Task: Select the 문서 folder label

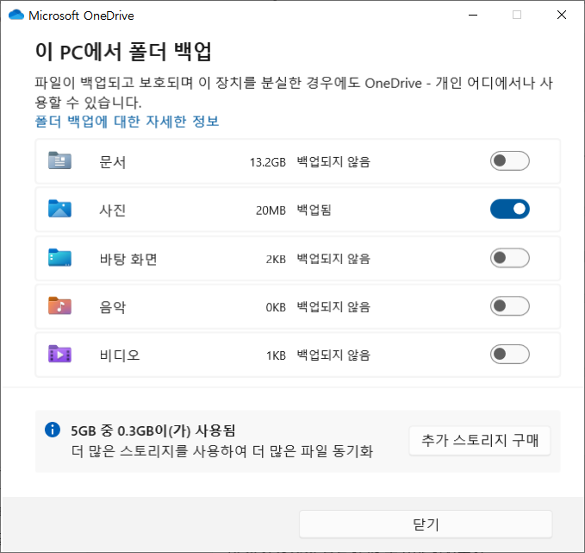Action: pyautogui.click(x=112, y=162)
